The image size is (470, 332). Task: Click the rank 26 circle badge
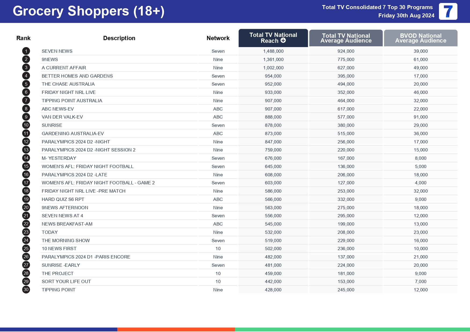[26, 257]
